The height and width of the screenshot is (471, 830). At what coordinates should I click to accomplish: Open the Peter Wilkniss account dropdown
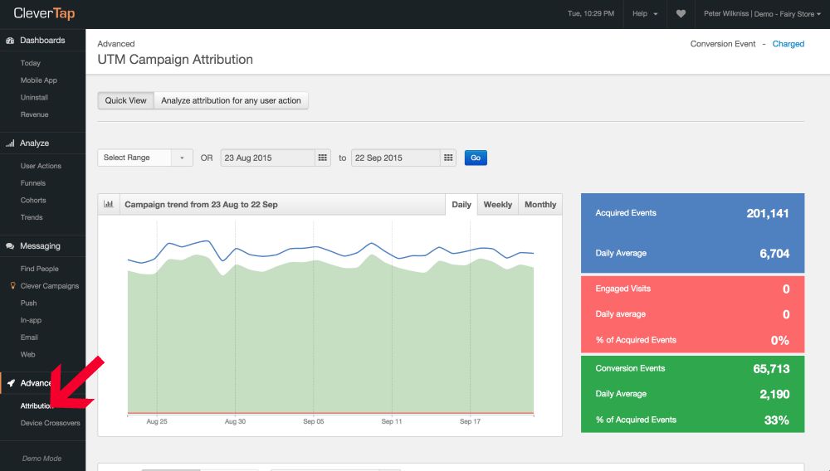[x=759, y=14]
